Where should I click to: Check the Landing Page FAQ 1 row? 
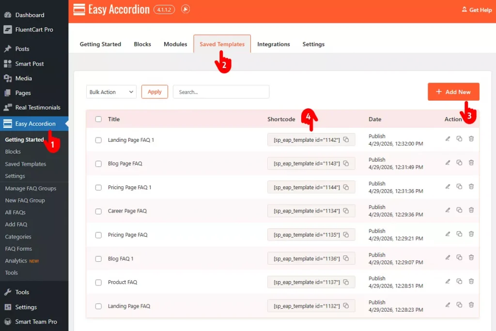click(x=98, y=140)
